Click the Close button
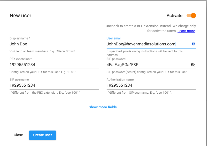This screenshot has width=207, height=146. point(18,135)
